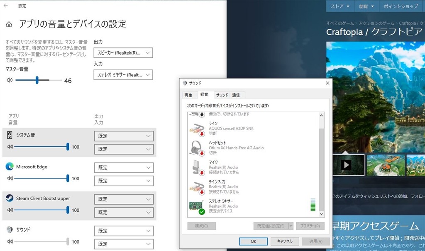Image resolution: width=425 pixels, height=251 pixels.
Task: Close the サウンド dialog with X
Action: (x=327, y=83)
